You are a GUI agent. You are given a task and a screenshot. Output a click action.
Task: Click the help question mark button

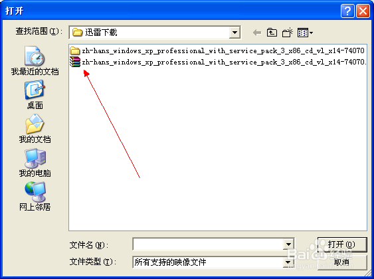pyautogui.click(x=347, y=11)
